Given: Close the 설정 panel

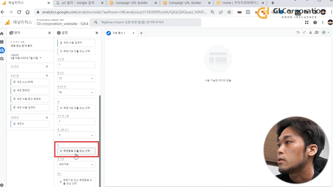Looking at the screenshot, I should [x=97, y=33].
